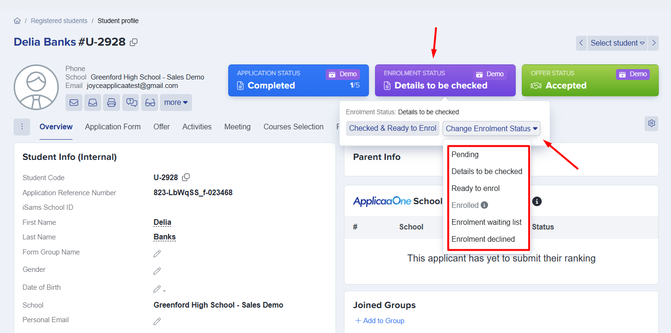671x333 pixels.
Task: Copy student name using icon beside #U-2928
Action: point(134,42)
